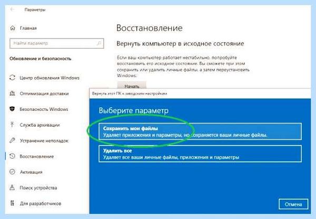Select the Безопасность Windows shield icon
316x219 pixels.
click(12, 109)
